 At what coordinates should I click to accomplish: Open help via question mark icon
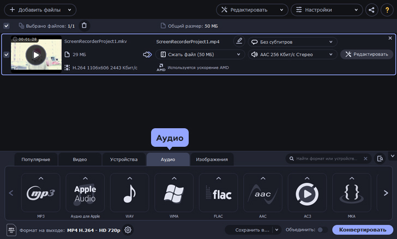388,10
